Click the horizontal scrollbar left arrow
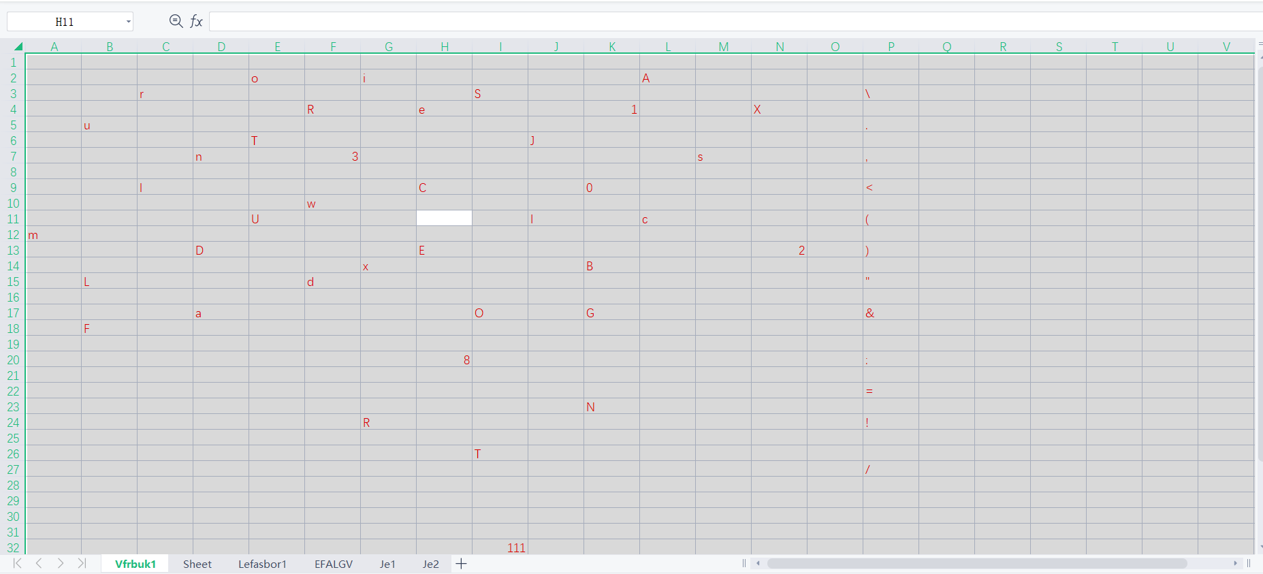Image resolution: width=1263 pixels, height=574 pixels. [x=758, y=563]
